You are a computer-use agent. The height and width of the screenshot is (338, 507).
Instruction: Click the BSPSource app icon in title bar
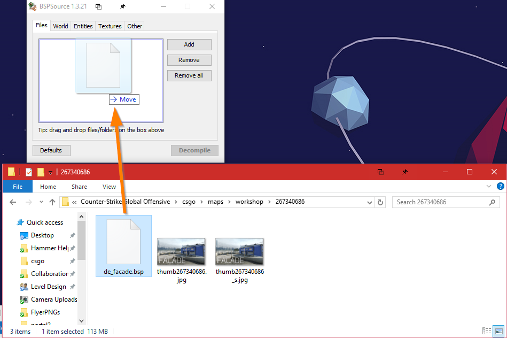click(x=33, y=6)
